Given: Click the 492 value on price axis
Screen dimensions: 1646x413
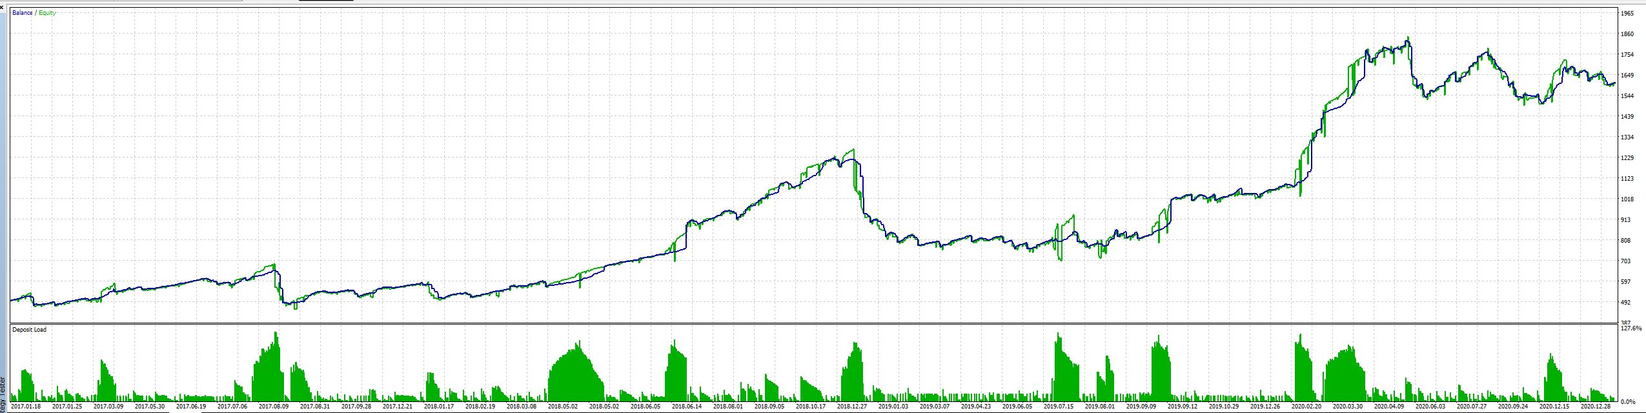Looking at the screenshot, I should click(1626, 303).
